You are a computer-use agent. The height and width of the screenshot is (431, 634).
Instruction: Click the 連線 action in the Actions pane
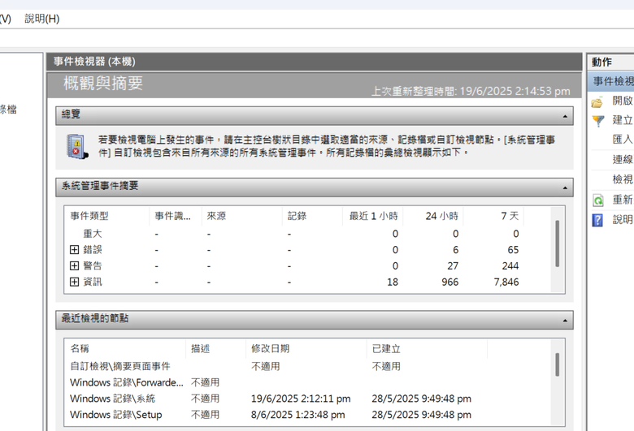(623, 160)
